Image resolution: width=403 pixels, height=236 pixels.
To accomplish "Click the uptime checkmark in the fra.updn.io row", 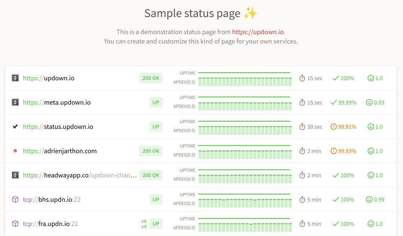I will tap(336, 224).
